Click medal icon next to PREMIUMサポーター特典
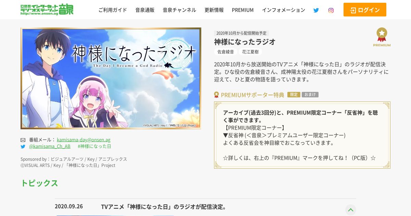411x216 pixels. coord(216,95)
